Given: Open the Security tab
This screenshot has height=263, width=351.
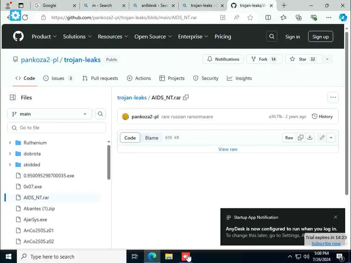Looking at the screenshot, I should [206, 78].
